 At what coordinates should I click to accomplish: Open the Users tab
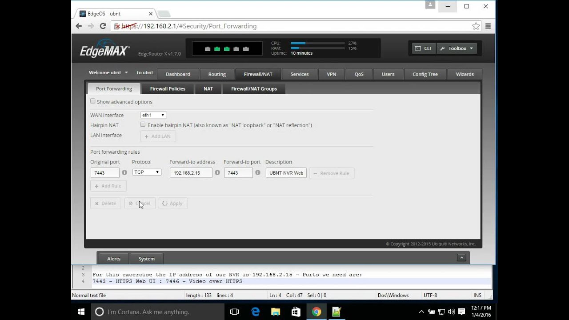pos(388,74)
